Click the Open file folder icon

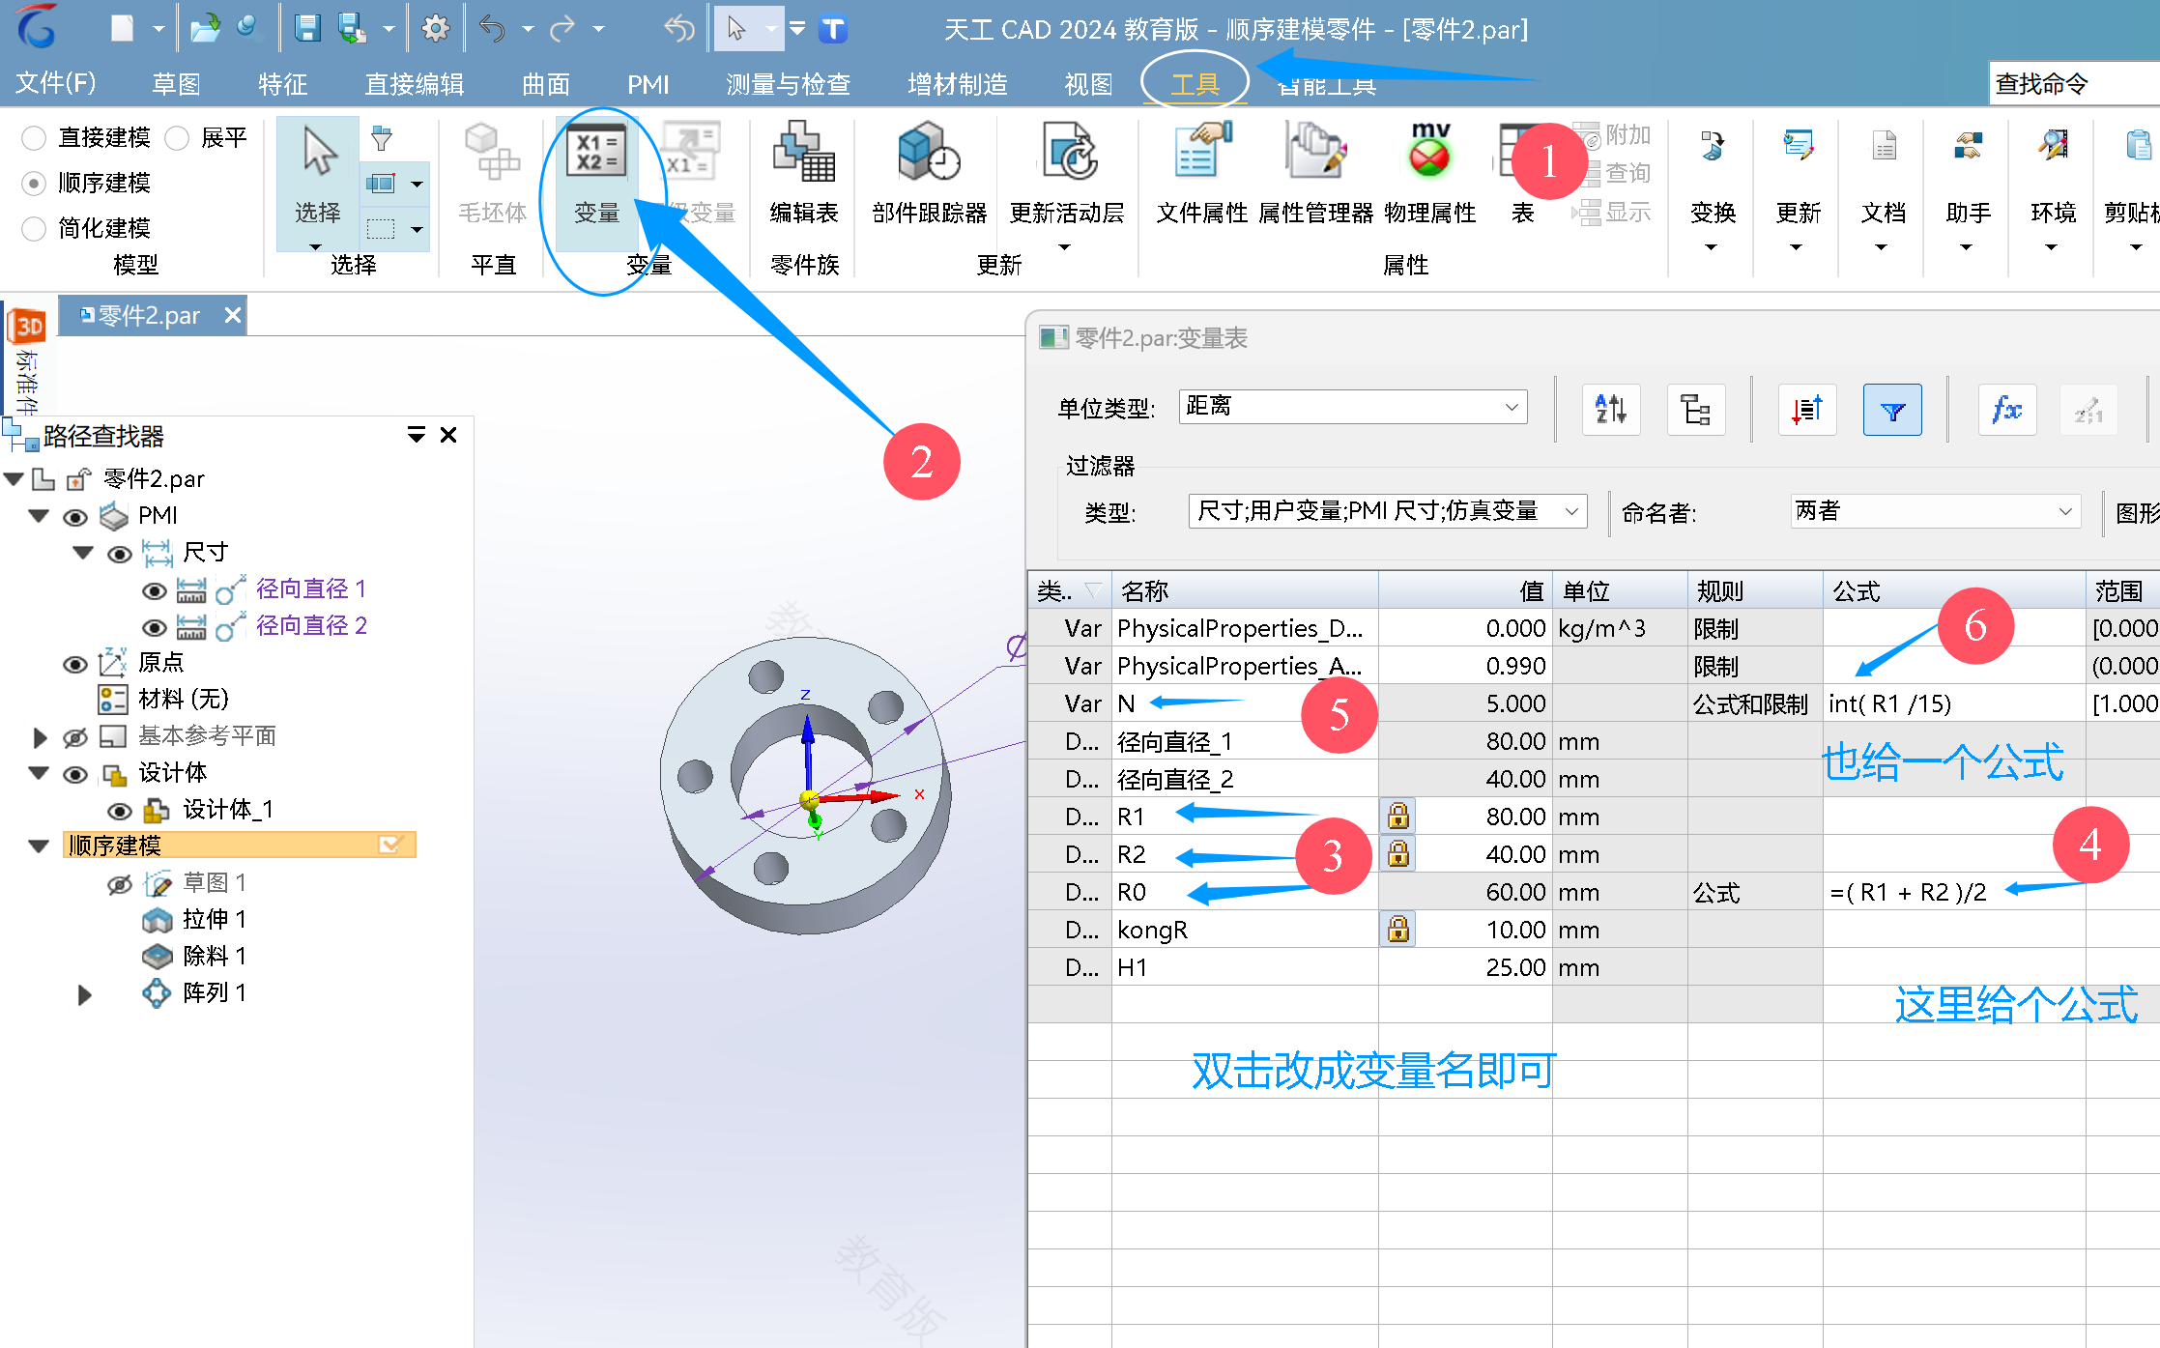tap(204, 29)
